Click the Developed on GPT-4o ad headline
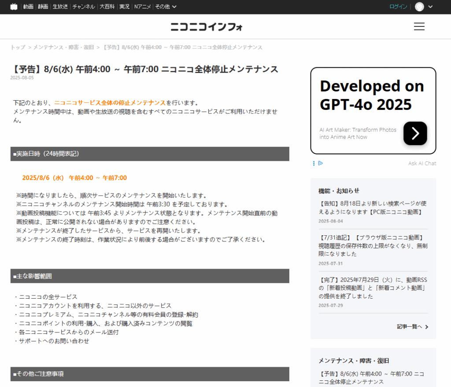 (x=372, y=95)
